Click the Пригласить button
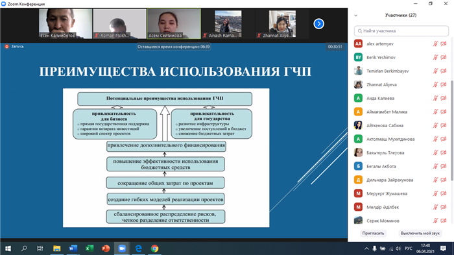Image resolution: width=454 pixels, height=255 pixels. point(373,234)
